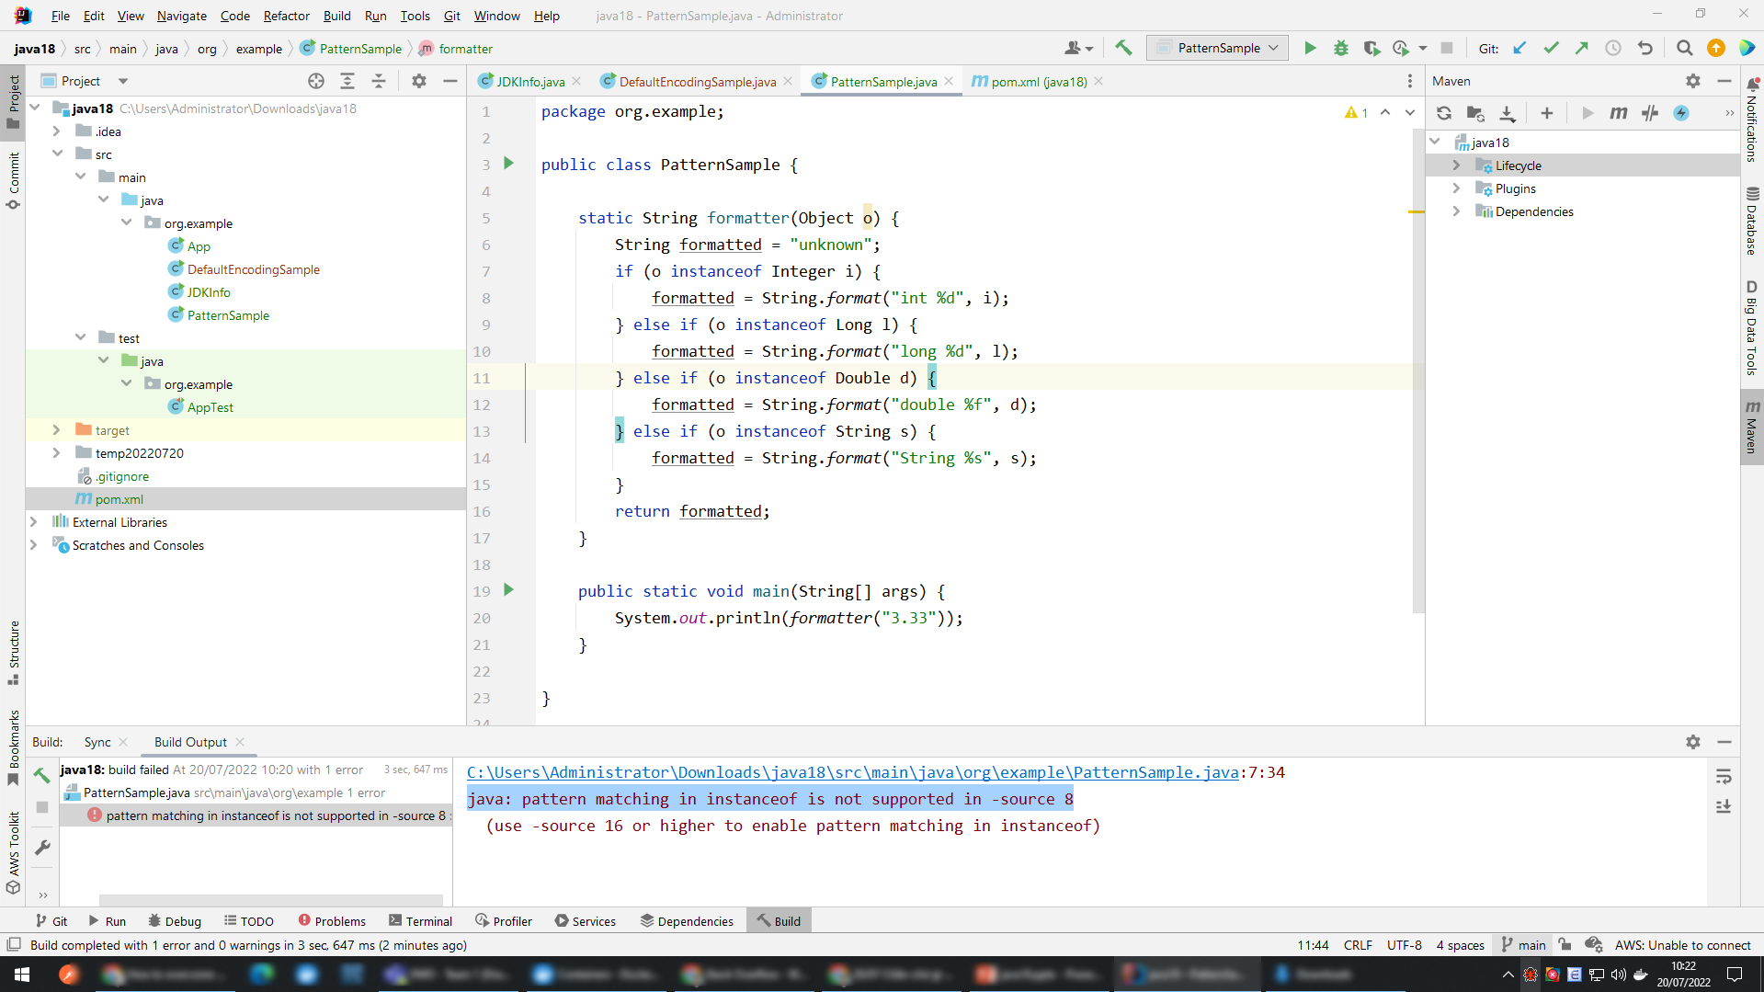Click the Select Opened File target icon

[x=316, y=81]
